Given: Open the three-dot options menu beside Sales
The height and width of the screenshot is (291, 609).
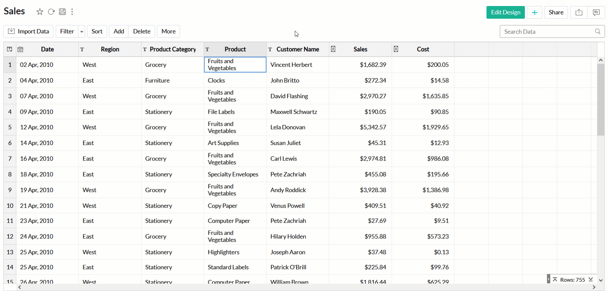Looking at the screenshot, I should (72, 12).
